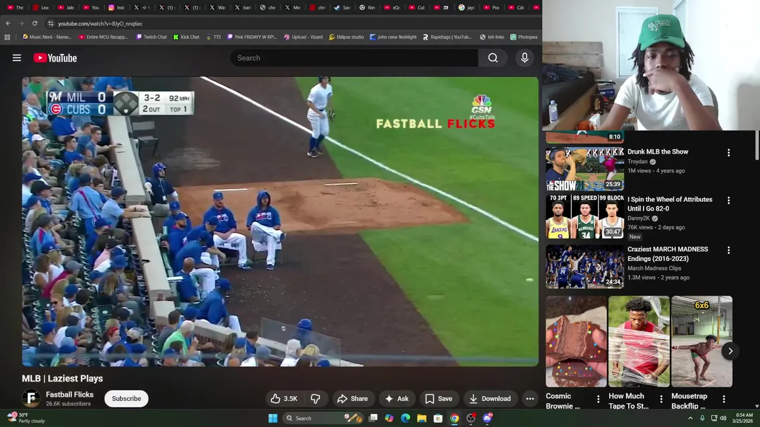760x427 pixels.
Task: Open Twitch Chat bookmark
Action: click(151, 37)
